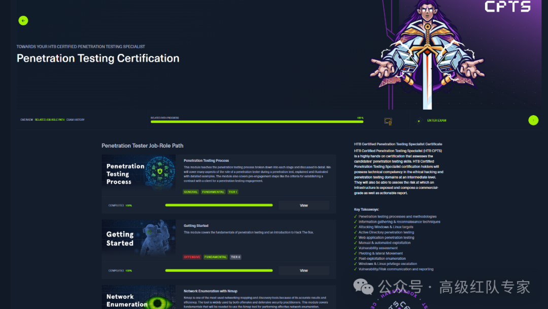
Task: Click Penetration Testing Process completion progress bar
Action: [x=219, y=205]
